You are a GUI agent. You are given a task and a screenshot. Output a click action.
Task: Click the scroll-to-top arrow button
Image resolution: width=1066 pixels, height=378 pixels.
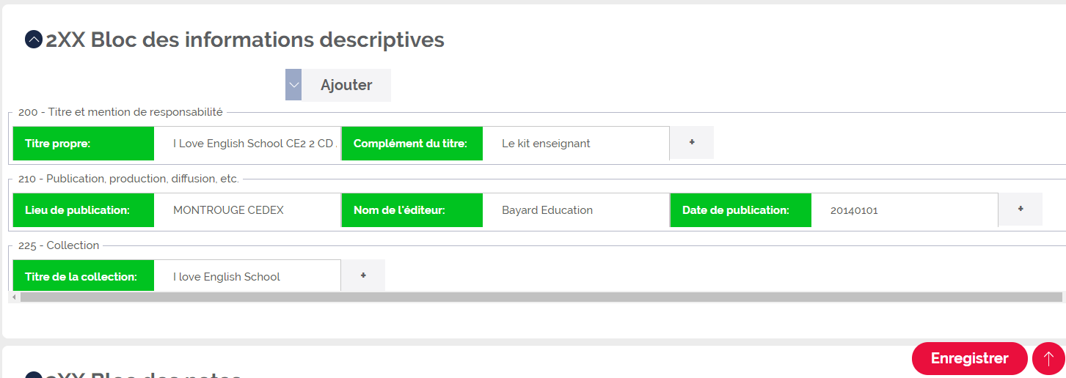(1048, 358)
